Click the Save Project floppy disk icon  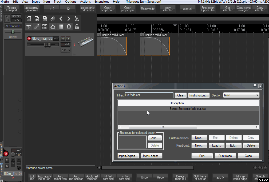click(x=45, y=19)
